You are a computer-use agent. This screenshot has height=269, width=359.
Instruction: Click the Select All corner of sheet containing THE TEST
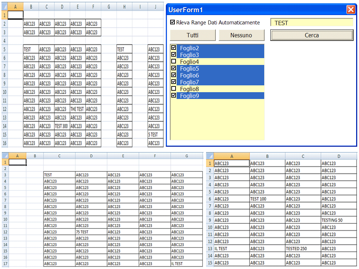click(x=5, y=6)
